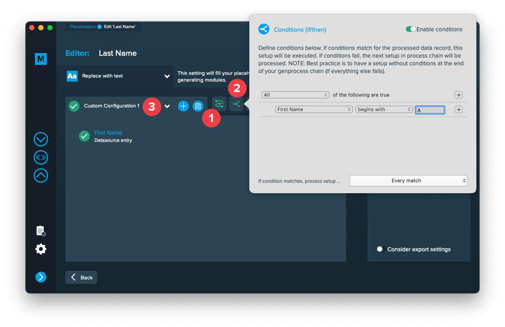Click the down-chevron circle icon in sidebar
This screenshot has width=505, height=327.
coord(41,139)
